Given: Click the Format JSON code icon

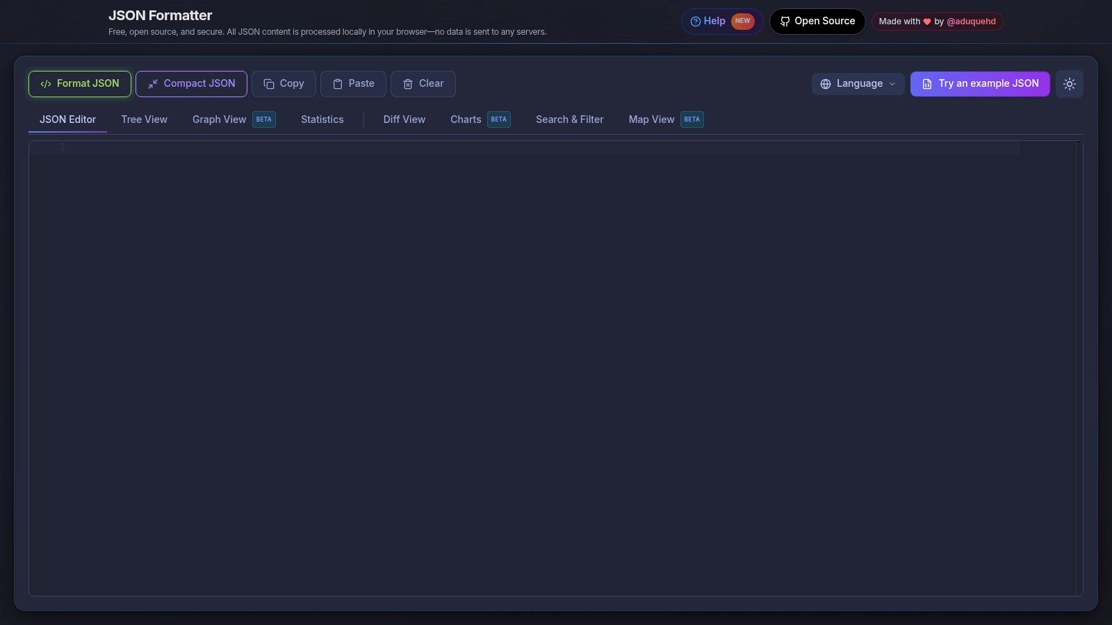Looking at the screenshot, I should tap(46, 84).
